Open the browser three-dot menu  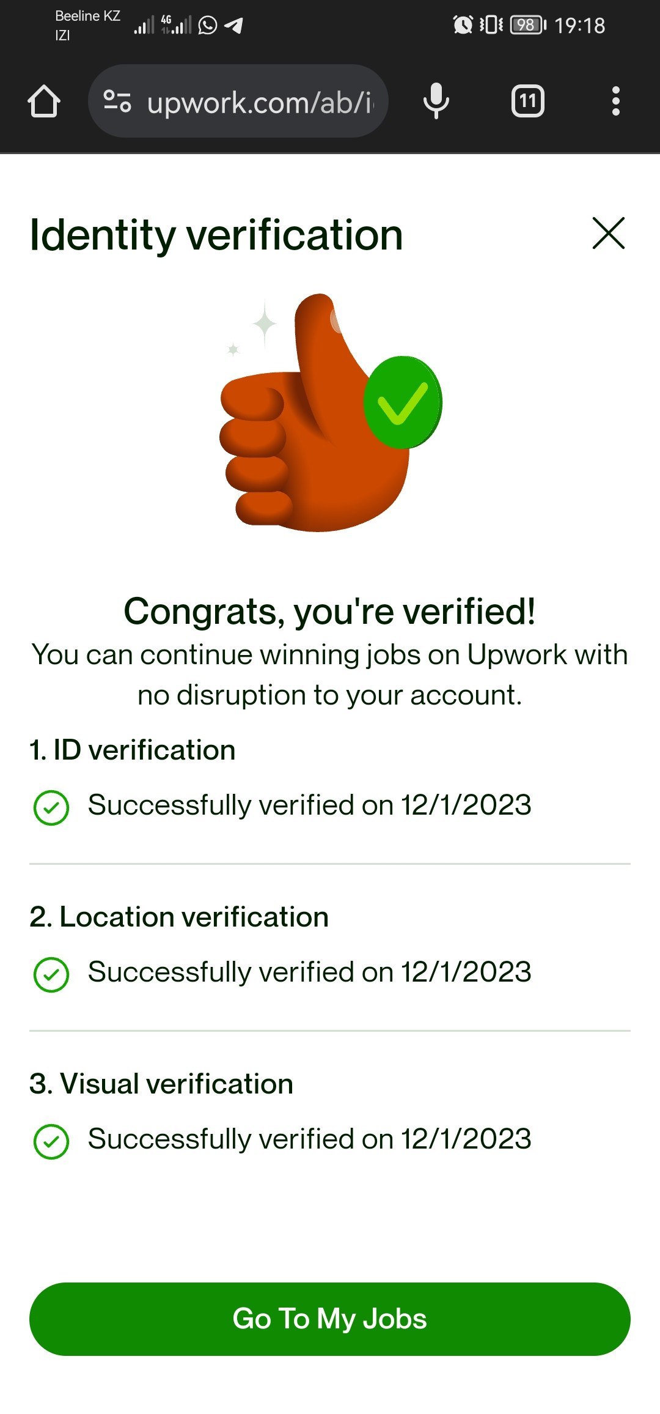click(x=615, y=101)
